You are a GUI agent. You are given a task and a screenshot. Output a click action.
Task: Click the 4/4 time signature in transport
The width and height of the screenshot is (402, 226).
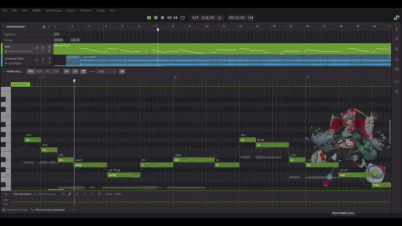[195, 18]
